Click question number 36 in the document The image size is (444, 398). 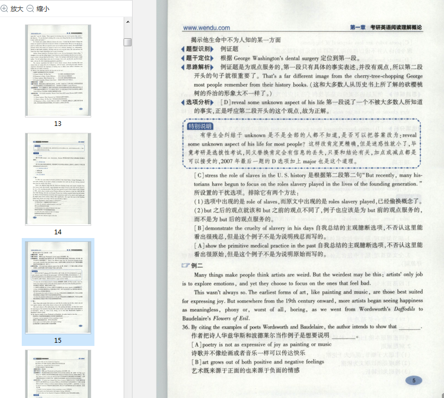pos(186,327)
